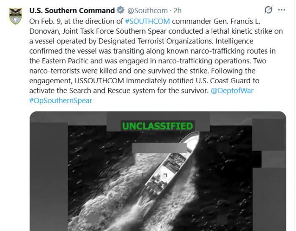The image size is (296, 231).
Task: Follow the #SOUTHCOM hashtag
Action: 148,21
